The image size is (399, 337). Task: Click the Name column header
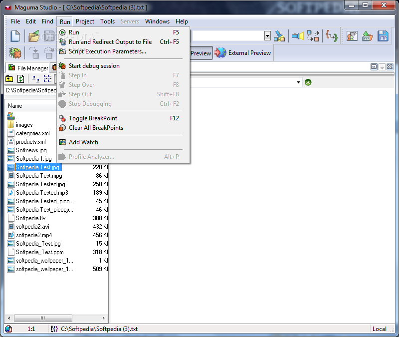pos(30,106)
